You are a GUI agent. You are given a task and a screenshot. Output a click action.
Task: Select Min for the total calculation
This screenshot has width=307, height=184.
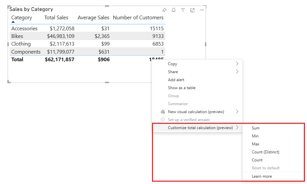[255, 136]
